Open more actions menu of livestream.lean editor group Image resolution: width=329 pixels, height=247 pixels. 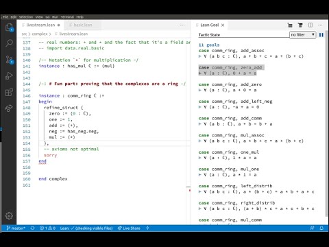coord(182,25)
